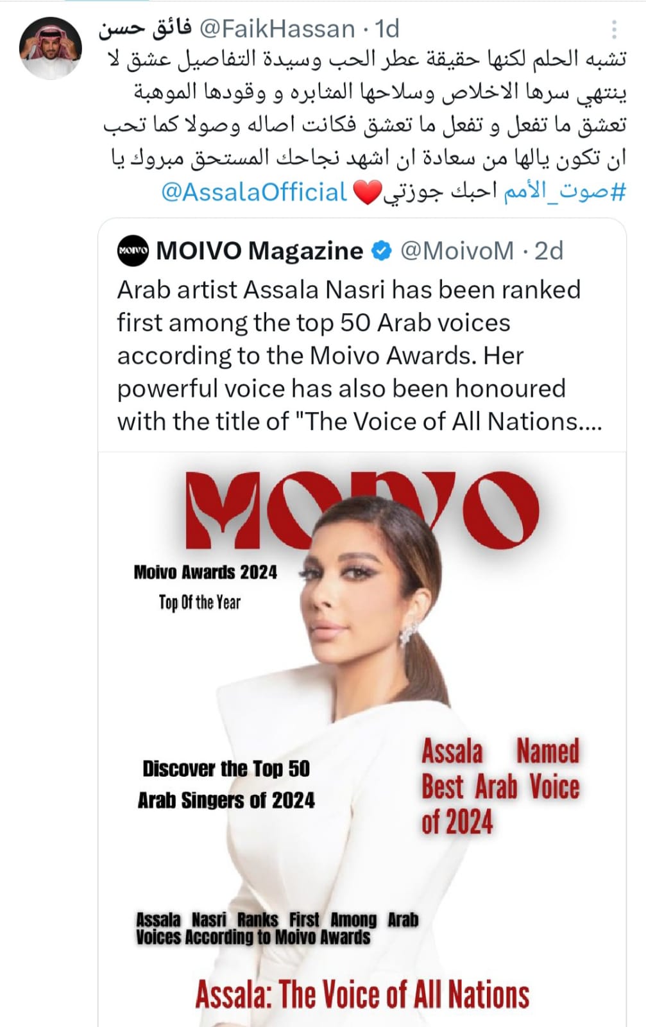Click "Discover the Top 50 Arab Singers" text
This screenshot has width=646, height=1027.
pyautogui.click(x=226, y=784)
